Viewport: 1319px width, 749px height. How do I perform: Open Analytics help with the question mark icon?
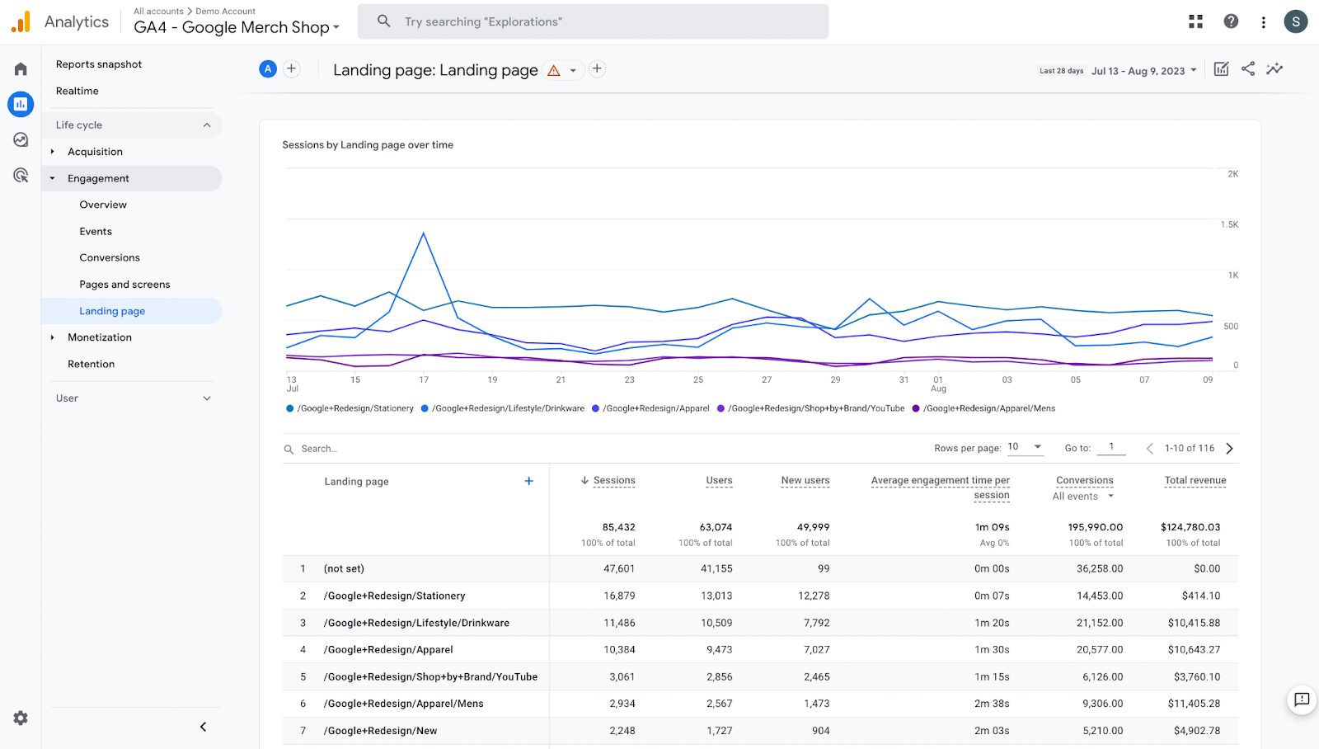[1230, 21]
